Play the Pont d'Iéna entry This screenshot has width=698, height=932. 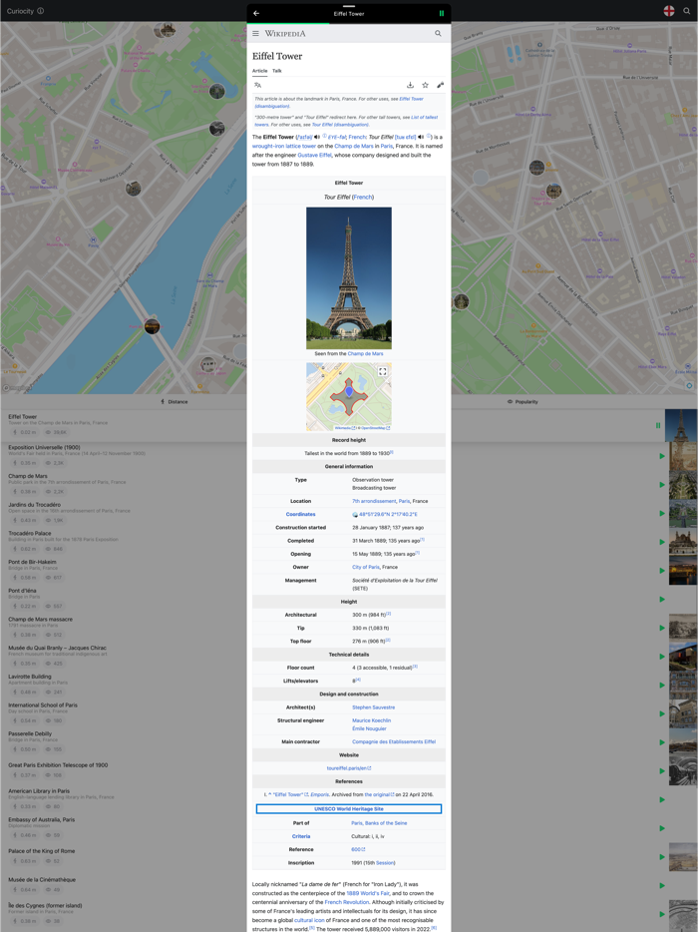[x=662, y=599]
